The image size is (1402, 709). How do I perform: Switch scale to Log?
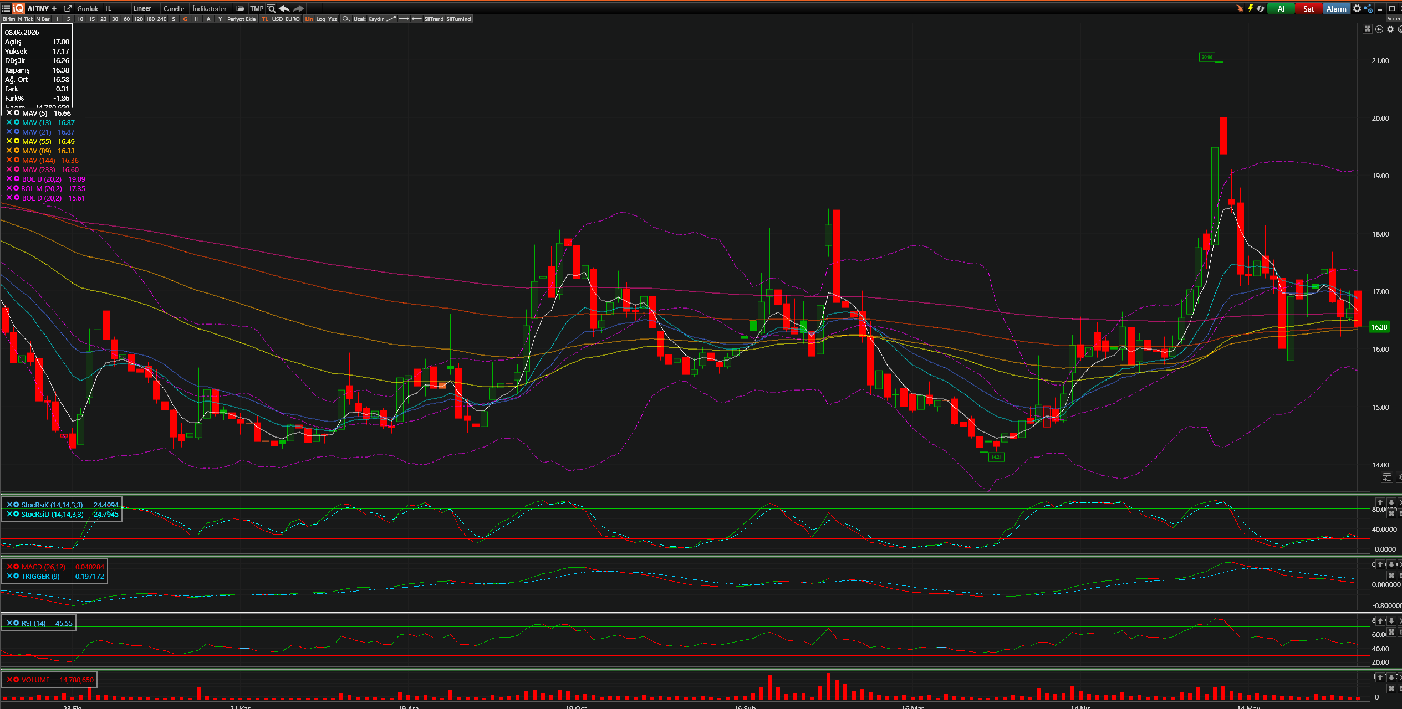click(321, 19)
